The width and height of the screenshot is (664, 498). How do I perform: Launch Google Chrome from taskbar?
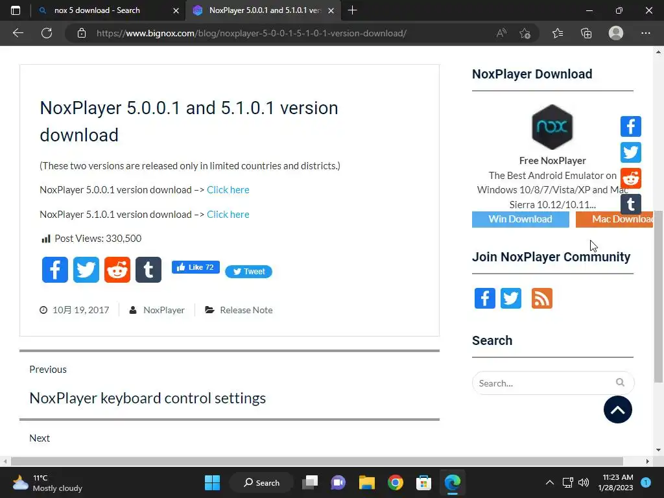(x=395, y=482)
